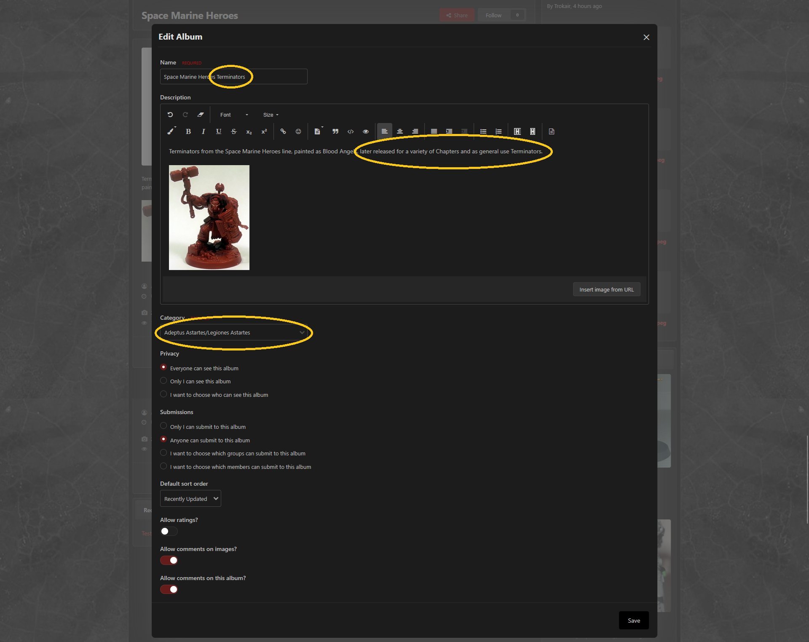Click the Save button
The width and height of the screenshot is (809, 642).
tap(633, 621)
